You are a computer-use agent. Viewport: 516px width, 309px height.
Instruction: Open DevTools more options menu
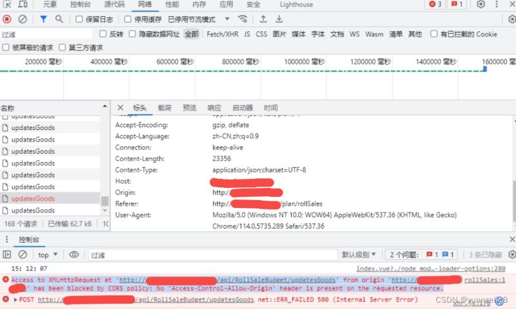[497, 5]
